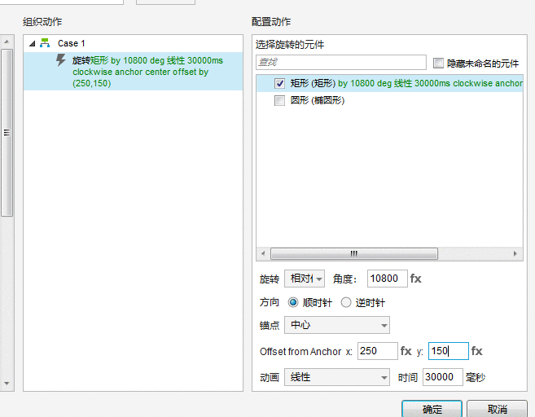The height and width of the screenshot is (417, 535).
Task: Click the lightning bolt action icon
Action: 61,60
